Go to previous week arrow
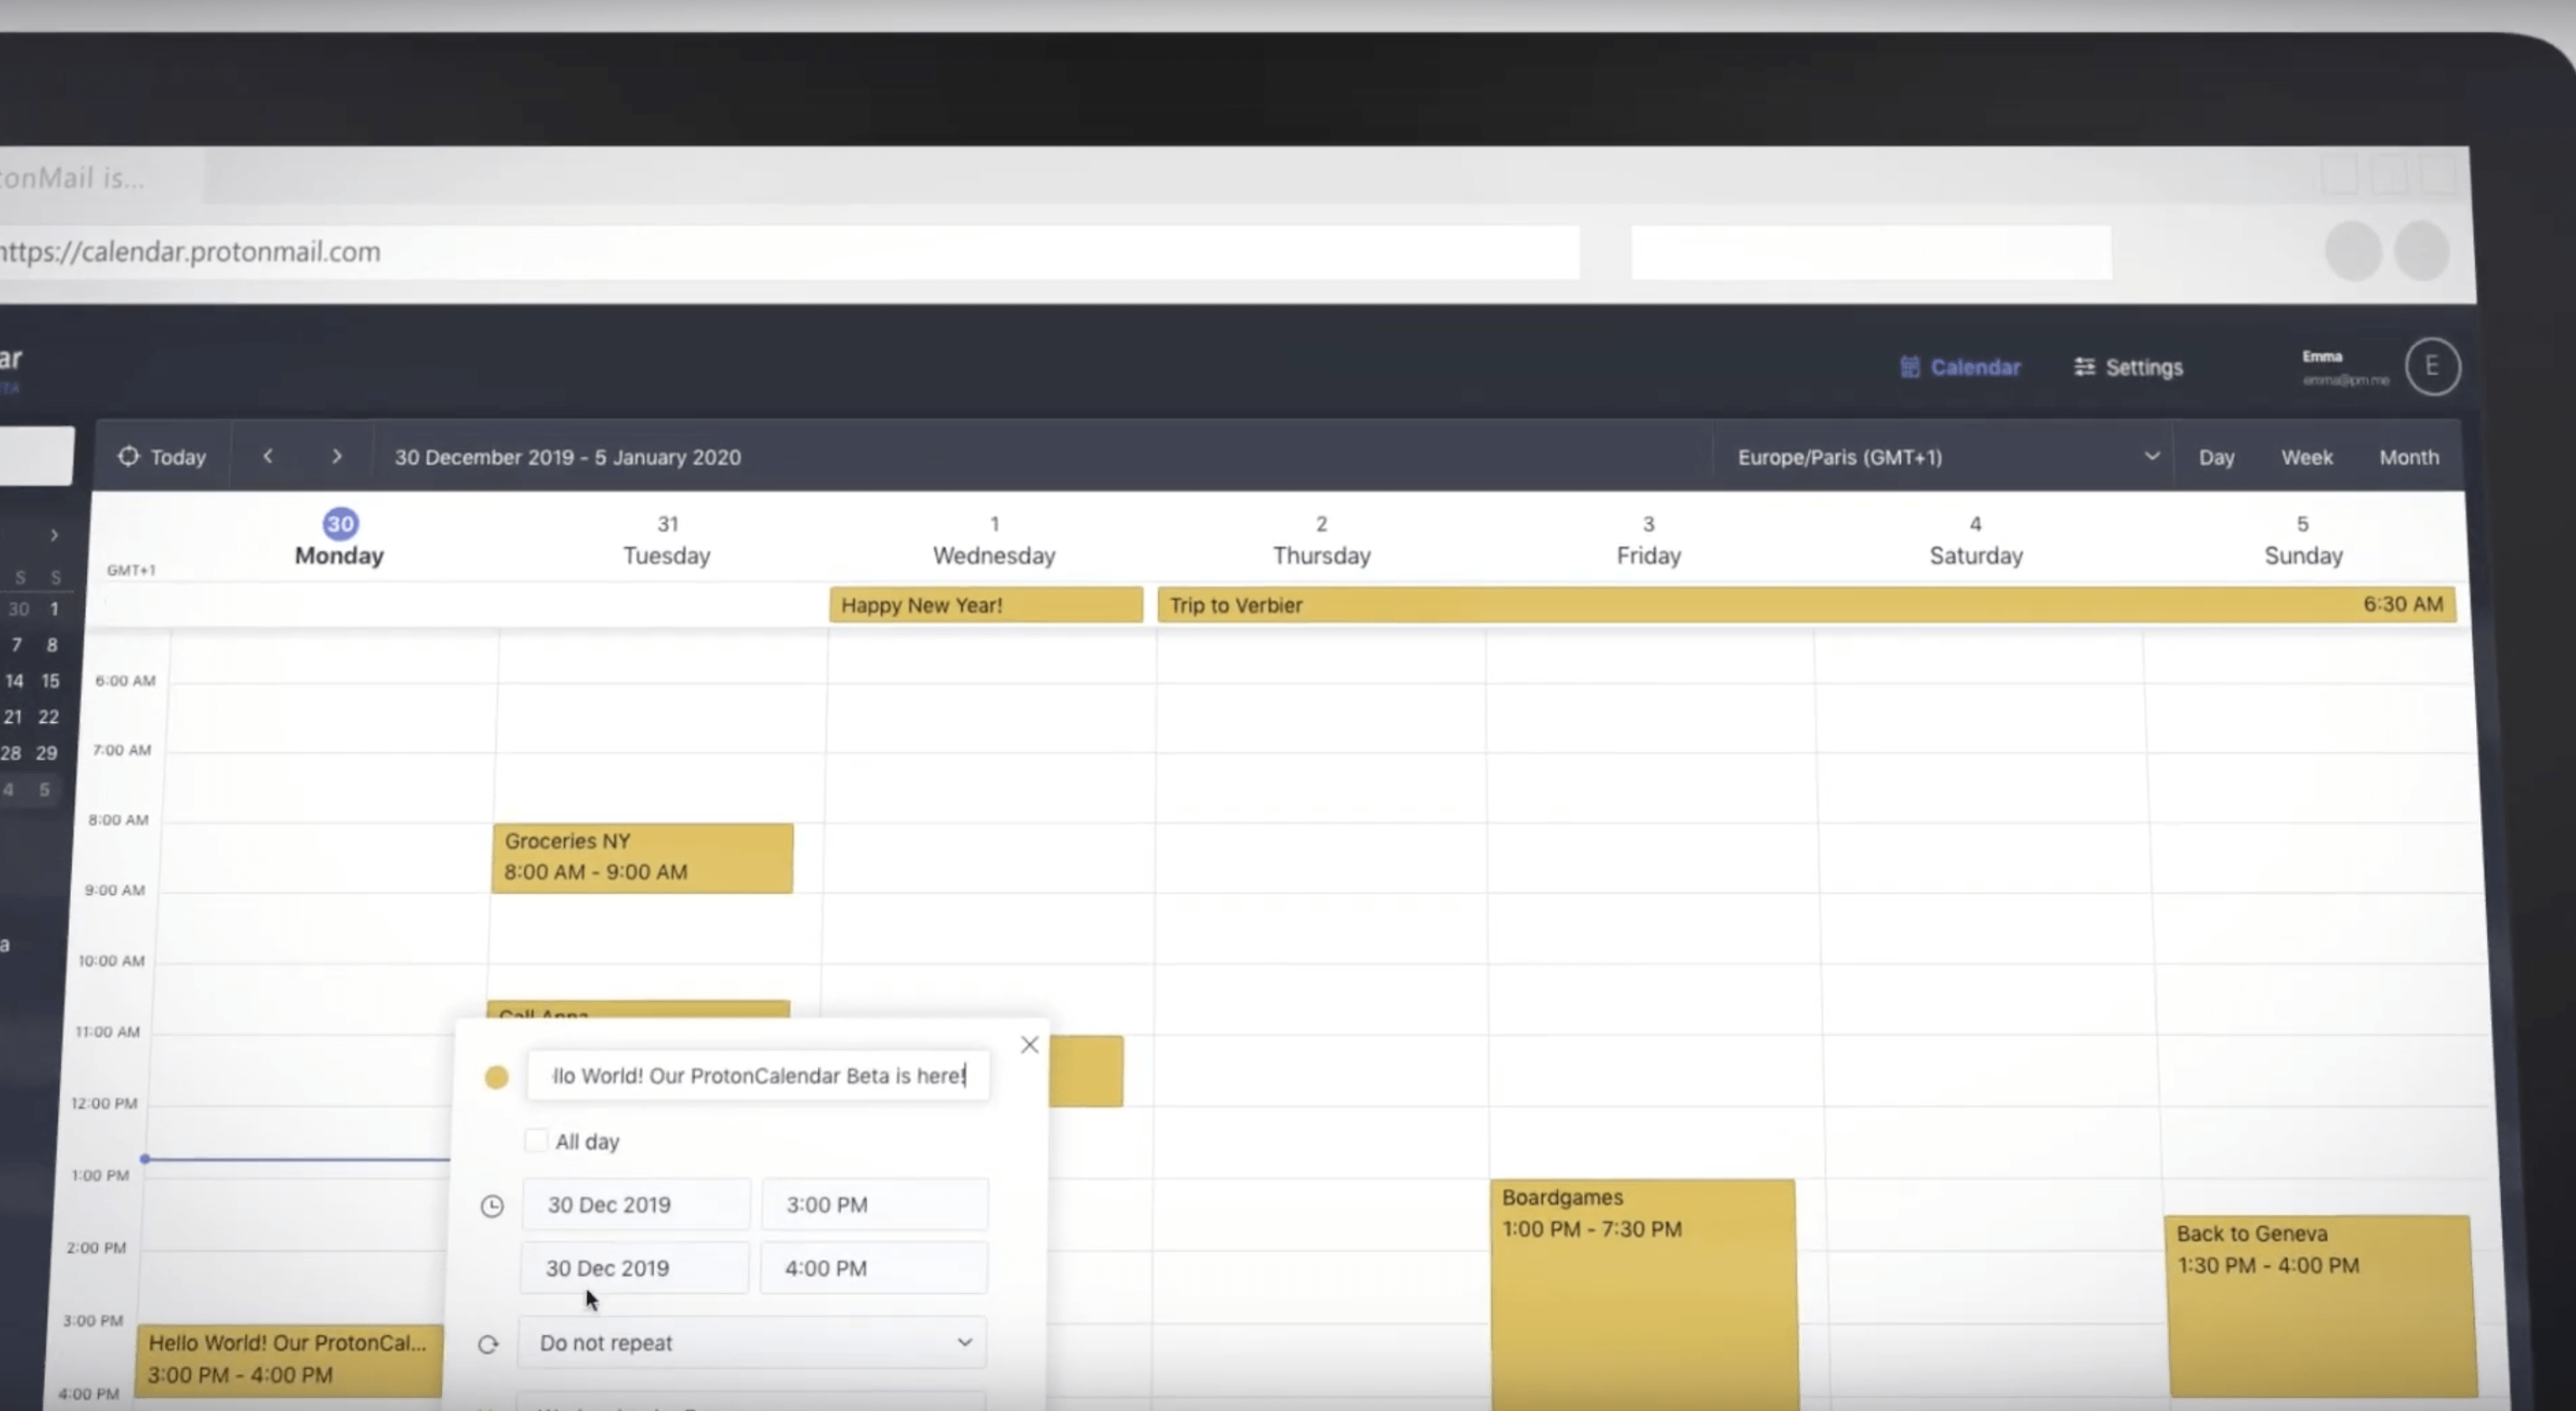2576x1411 pixels. pyautogui.click(x=268, y=456)
